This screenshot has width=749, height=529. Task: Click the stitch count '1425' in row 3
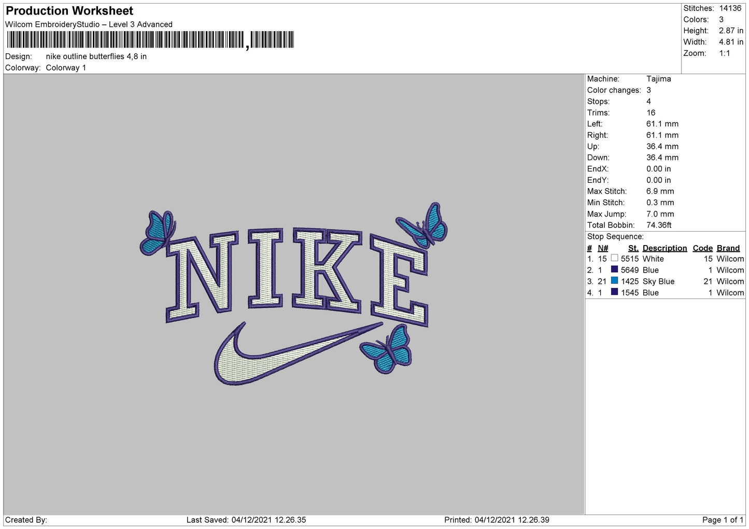point(630,281)
